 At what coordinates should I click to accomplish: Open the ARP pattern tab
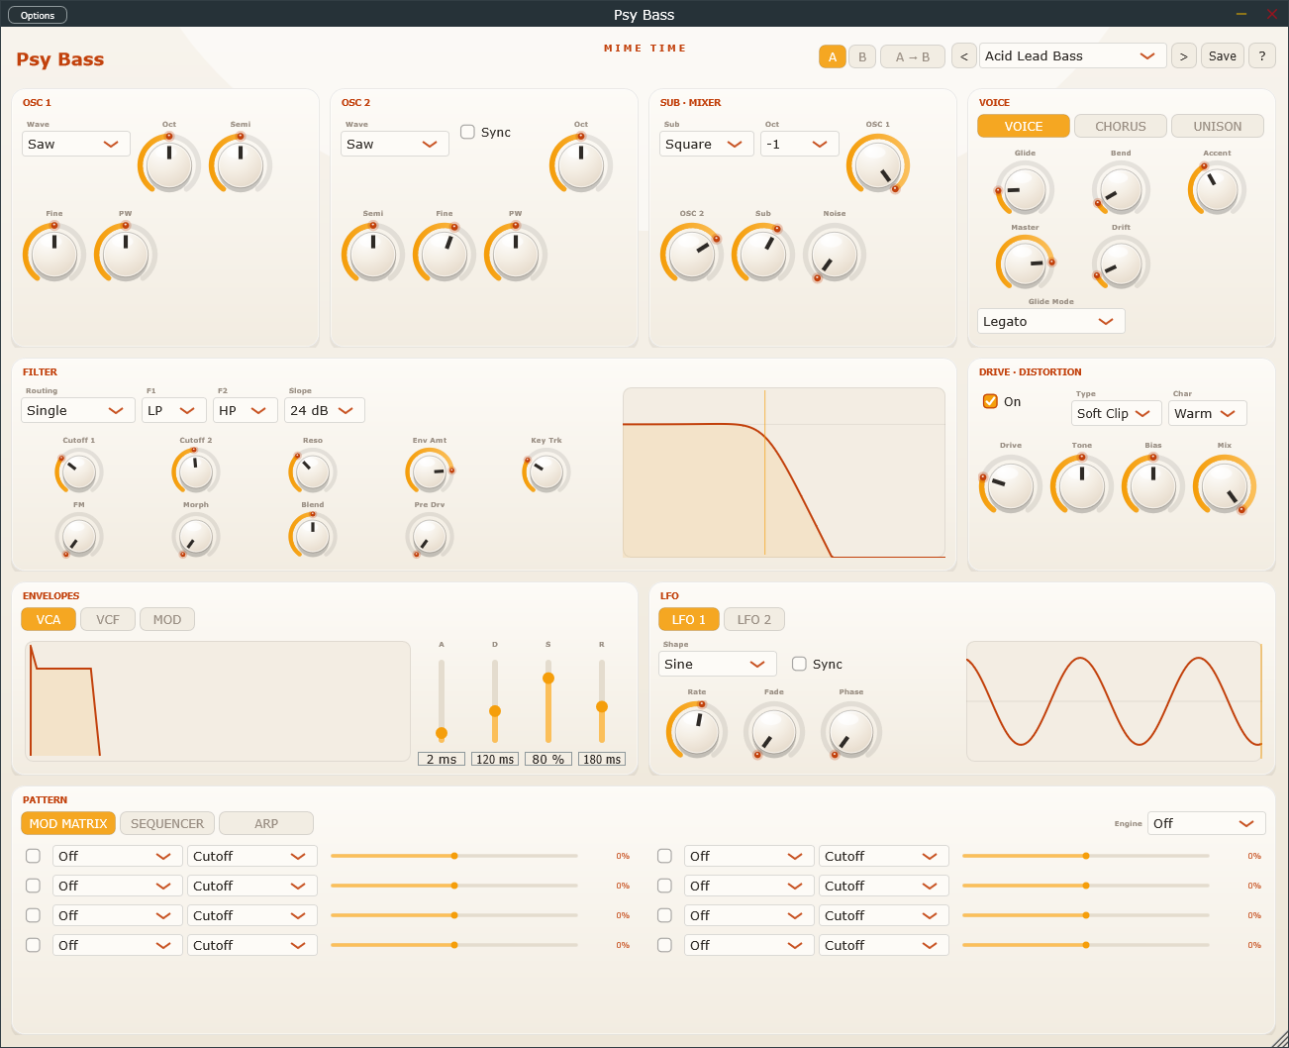[266, 823]
